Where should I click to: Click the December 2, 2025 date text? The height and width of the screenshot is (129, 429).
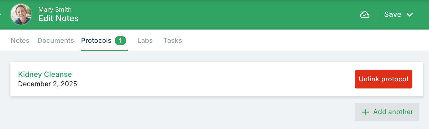48,84
